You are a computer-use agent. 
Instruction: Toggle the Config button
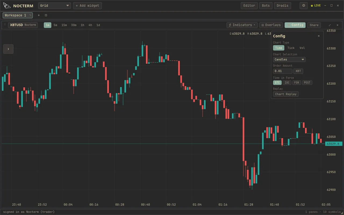coord(295,25)
